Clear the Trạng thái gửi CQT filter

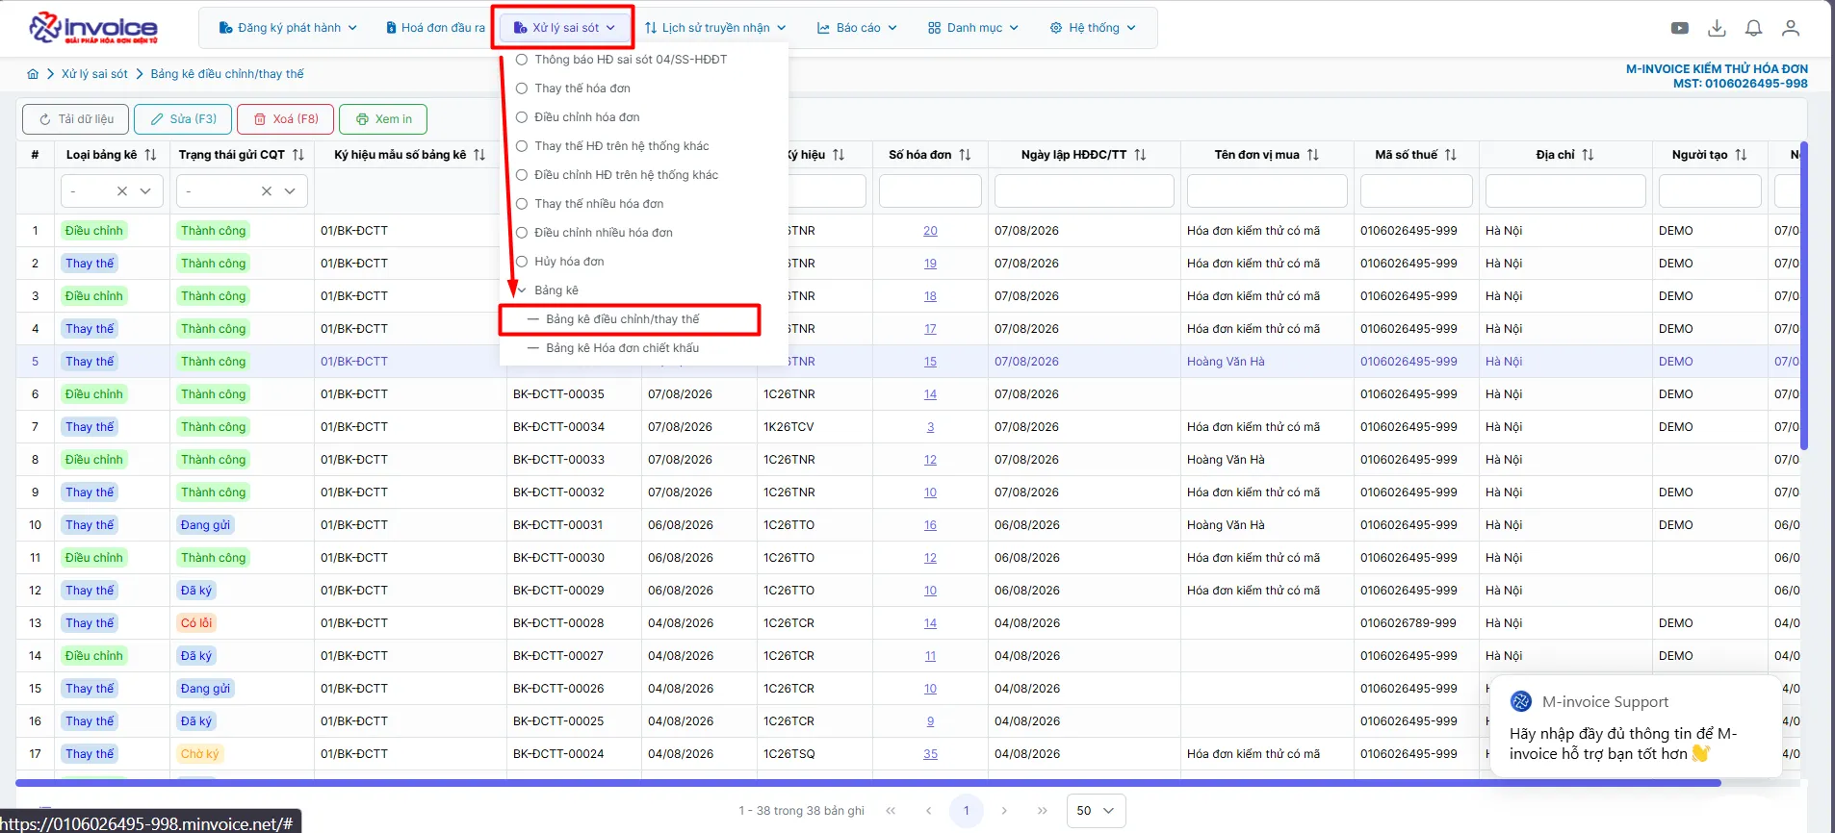[267, 191]
